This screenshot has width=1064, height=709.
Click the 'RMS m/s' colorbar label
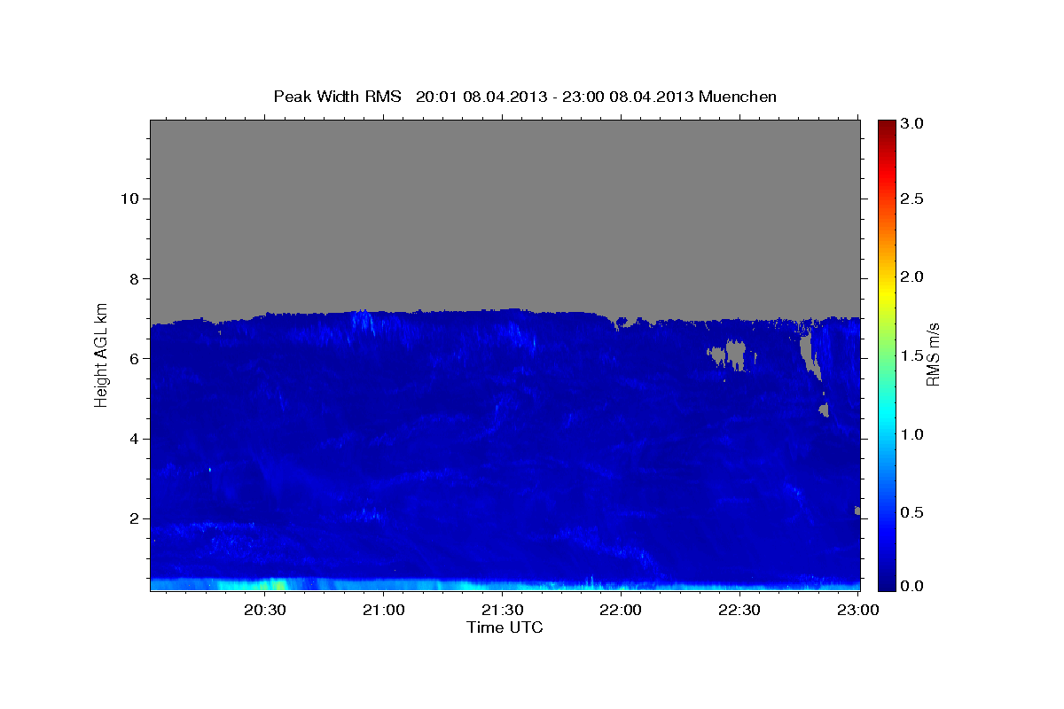tap(933, 354)
